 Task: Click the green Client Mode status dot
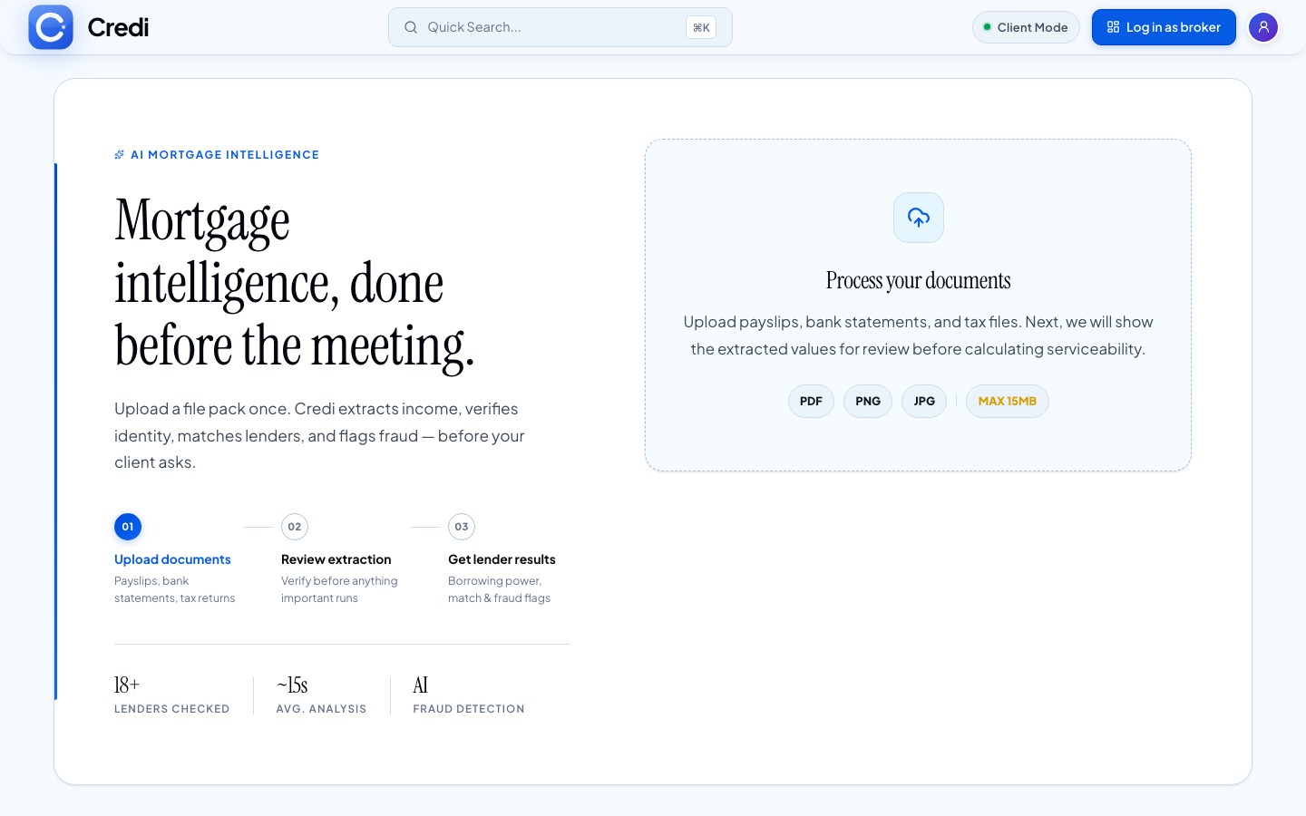987,27
